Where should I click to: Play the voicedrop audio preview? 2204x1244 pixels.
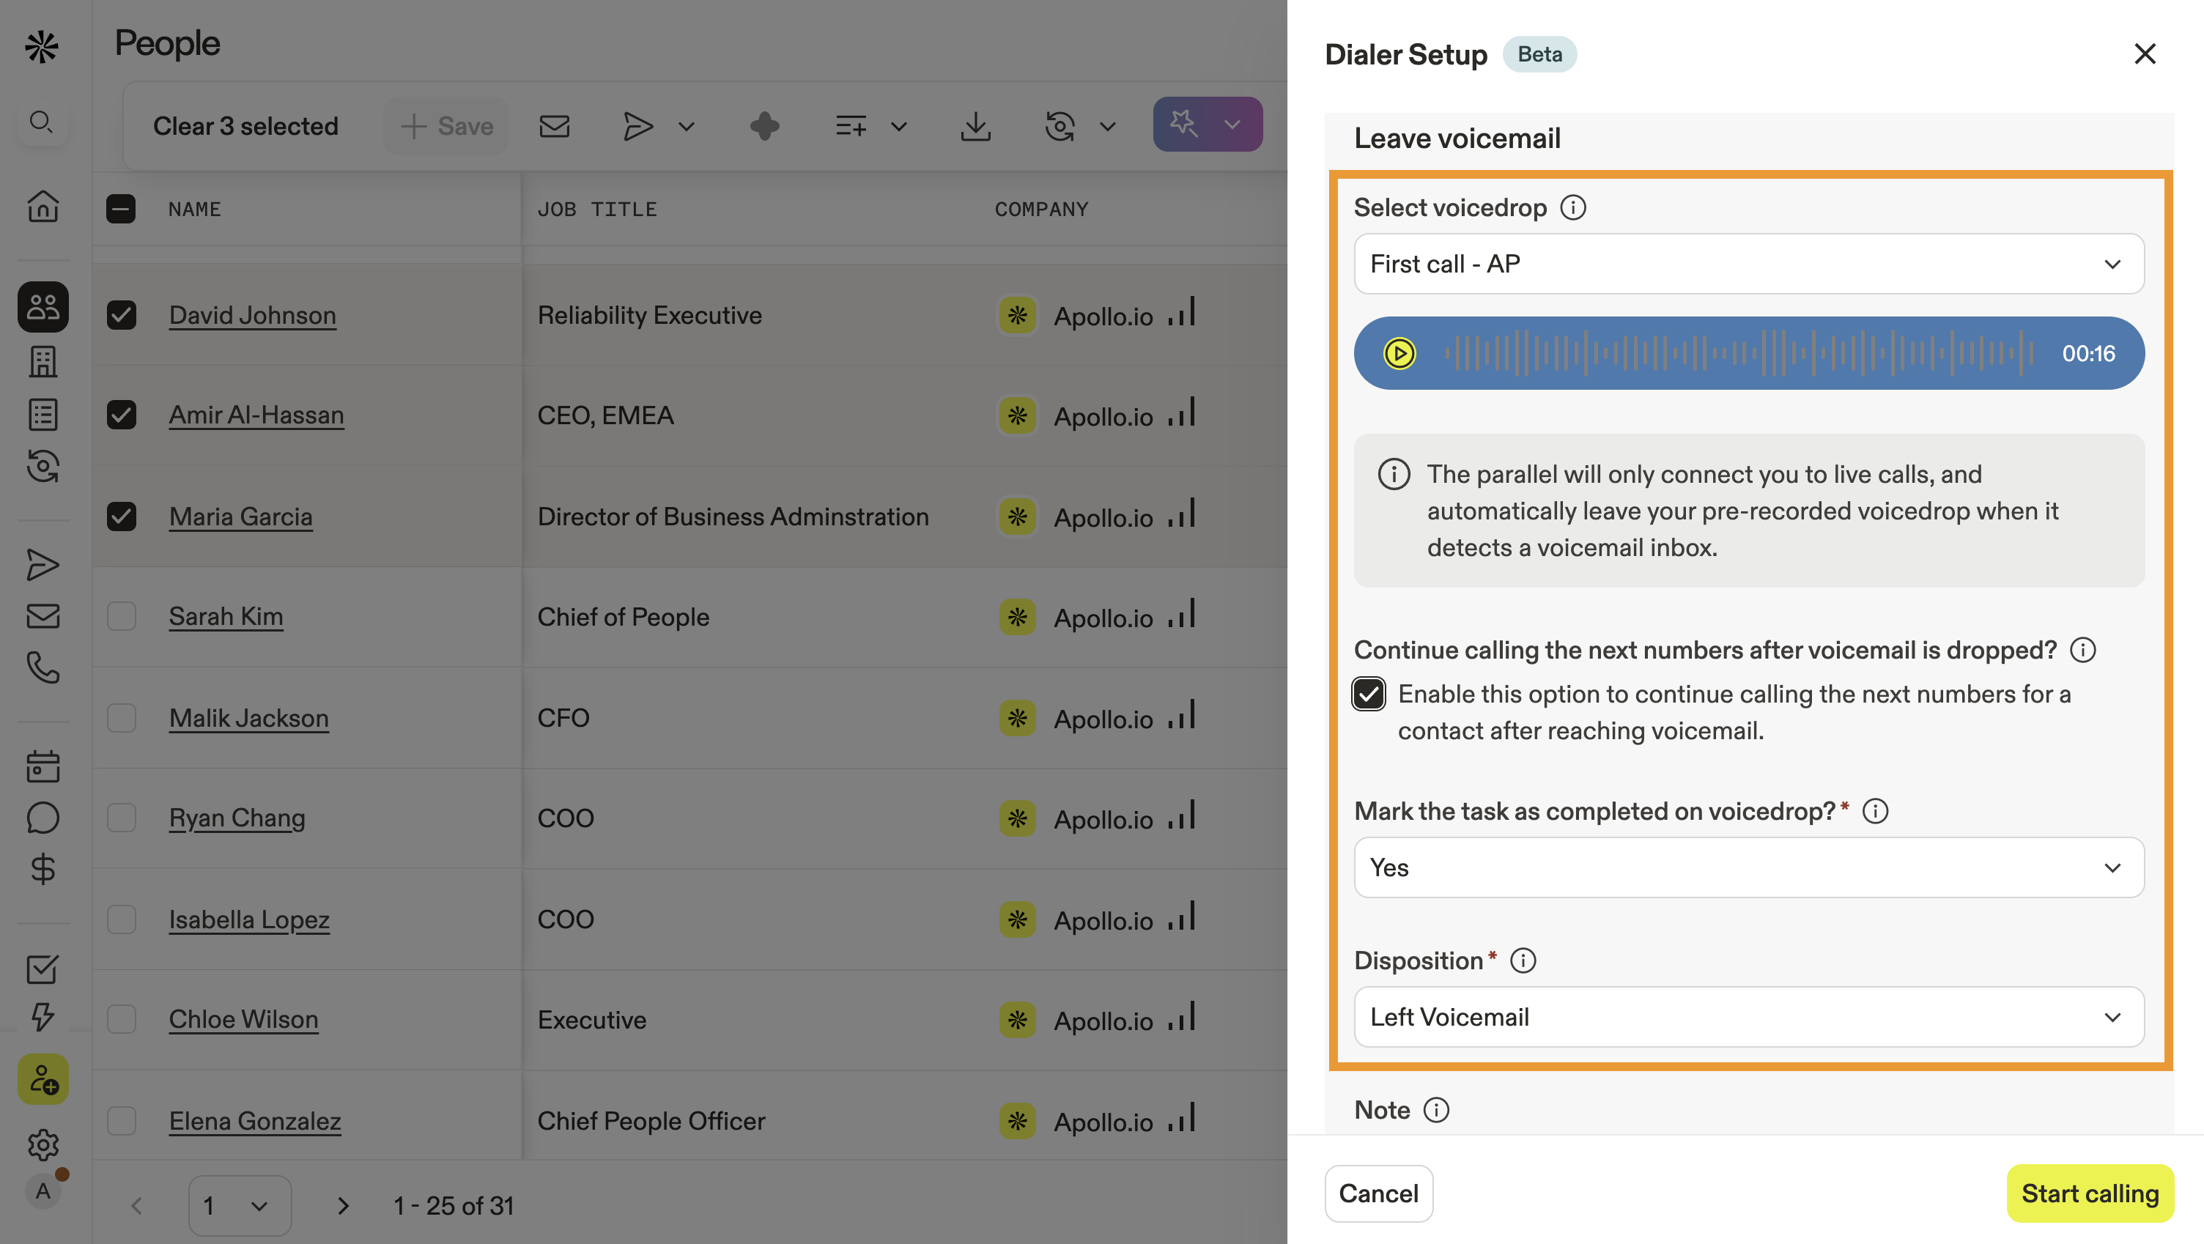click(1399, 353)
